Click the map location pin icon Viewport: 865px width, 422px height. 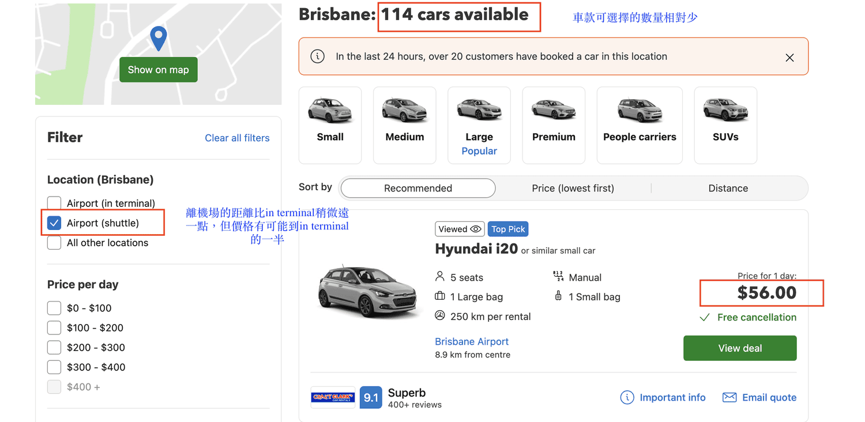coord(158,38)
